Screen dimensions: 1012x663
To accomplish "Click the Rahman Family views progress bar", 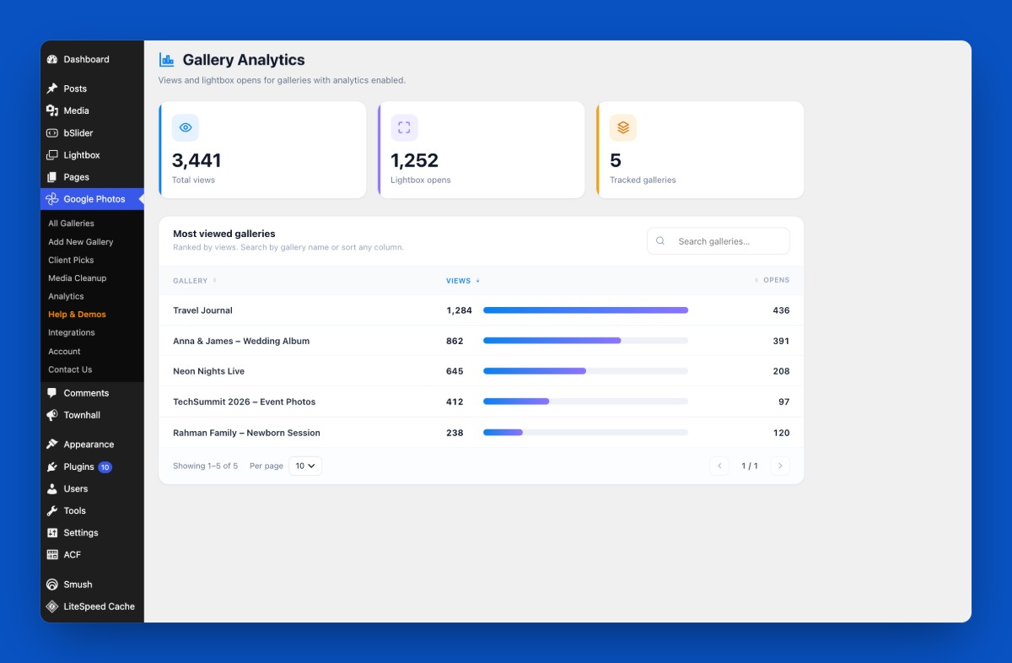I will click(585, 433).
